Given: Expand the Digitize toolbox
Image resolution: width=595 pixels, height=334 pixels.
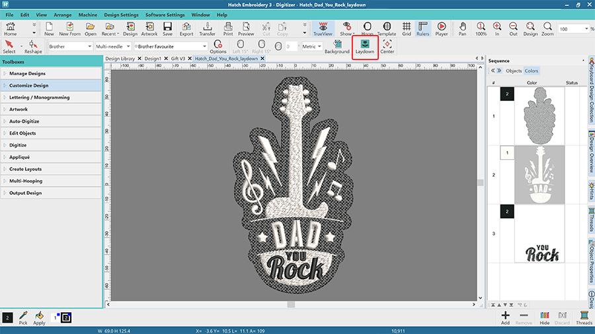Looking at the screenshot, I should [x=18, y=145].
